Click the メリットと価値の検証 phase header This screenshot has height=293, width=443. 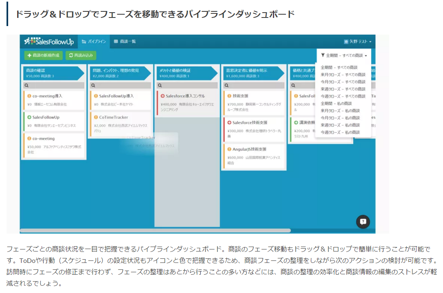pos(187,73)
